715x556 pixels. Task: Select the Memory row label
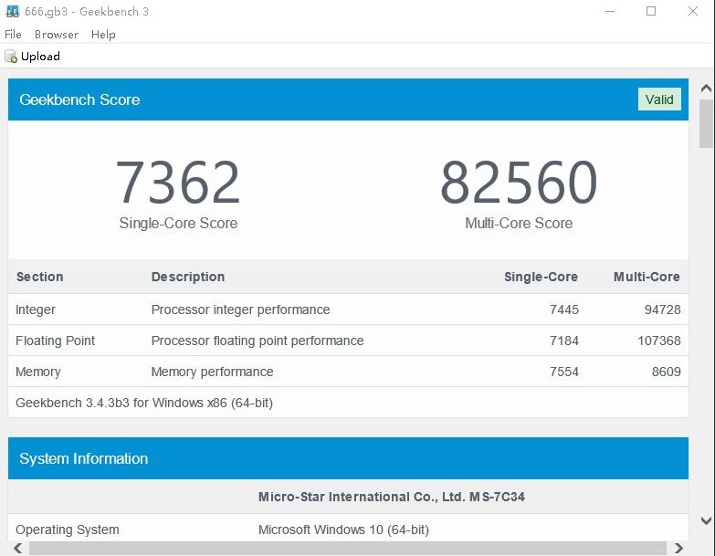pos(37,372)
